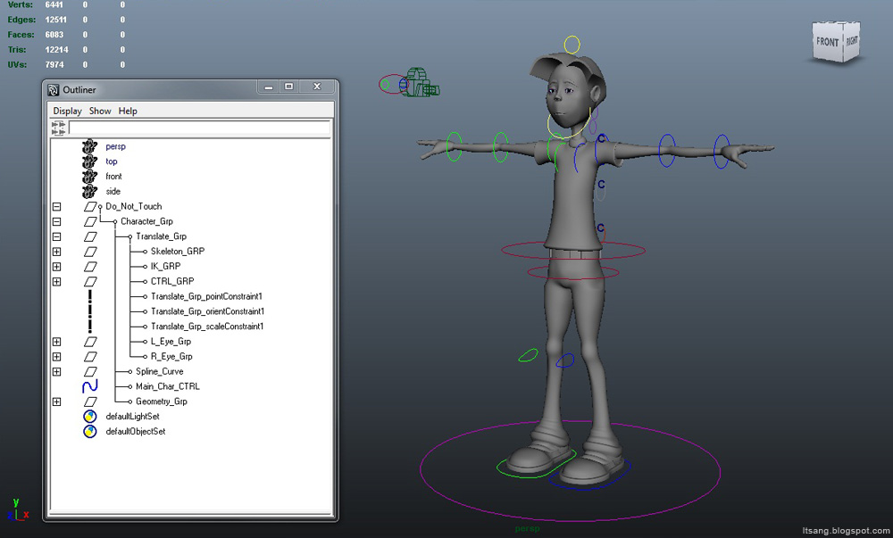The width and height of the screenshot is (893, 538).
Task: Click the transform icon beside IK_GRP
Action: [90, 266]
